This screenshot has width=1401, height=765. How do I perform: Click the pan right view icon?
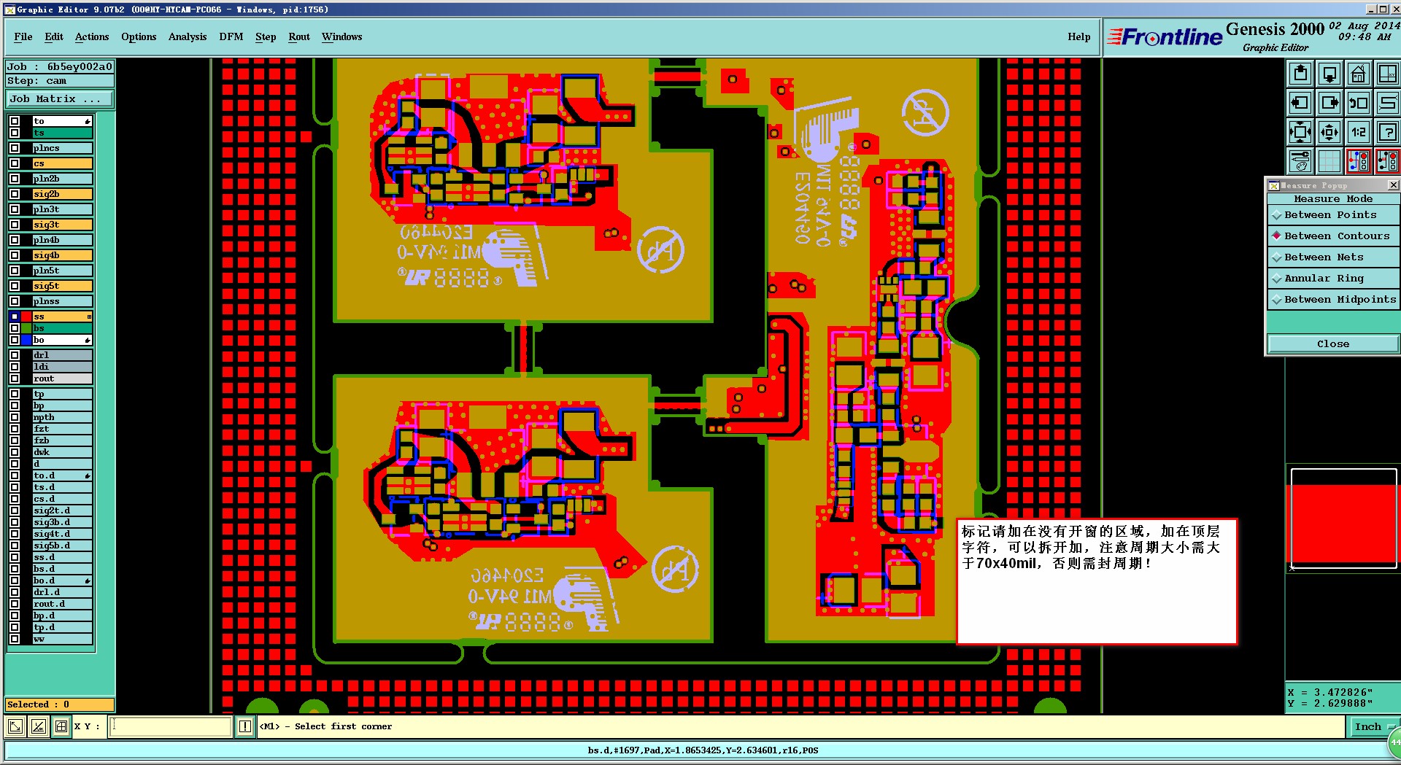1329,103
